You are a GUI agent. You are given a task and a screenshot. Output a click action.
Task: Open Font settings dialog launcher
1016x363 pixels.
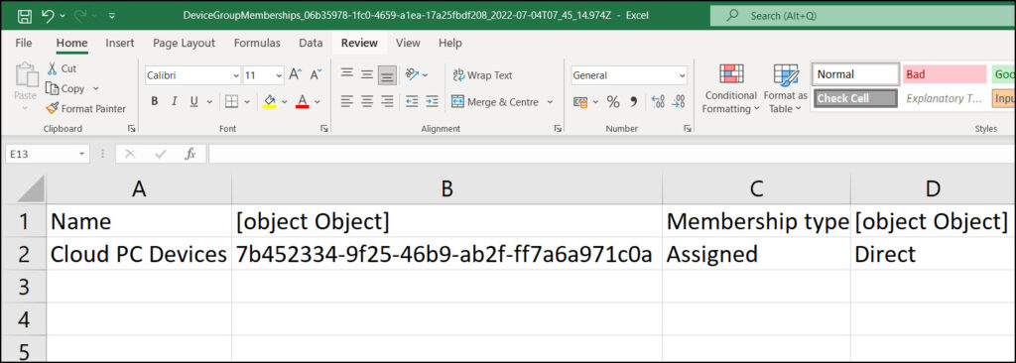pos(324,128)
